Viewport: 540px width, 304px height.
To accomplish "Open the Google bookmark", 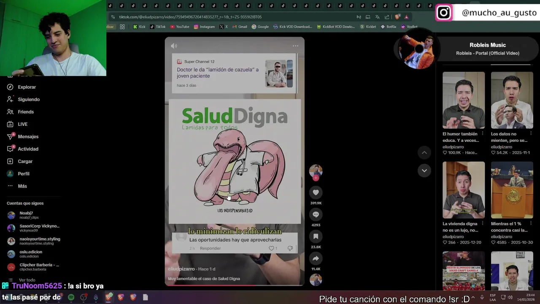I will point(260,27).
